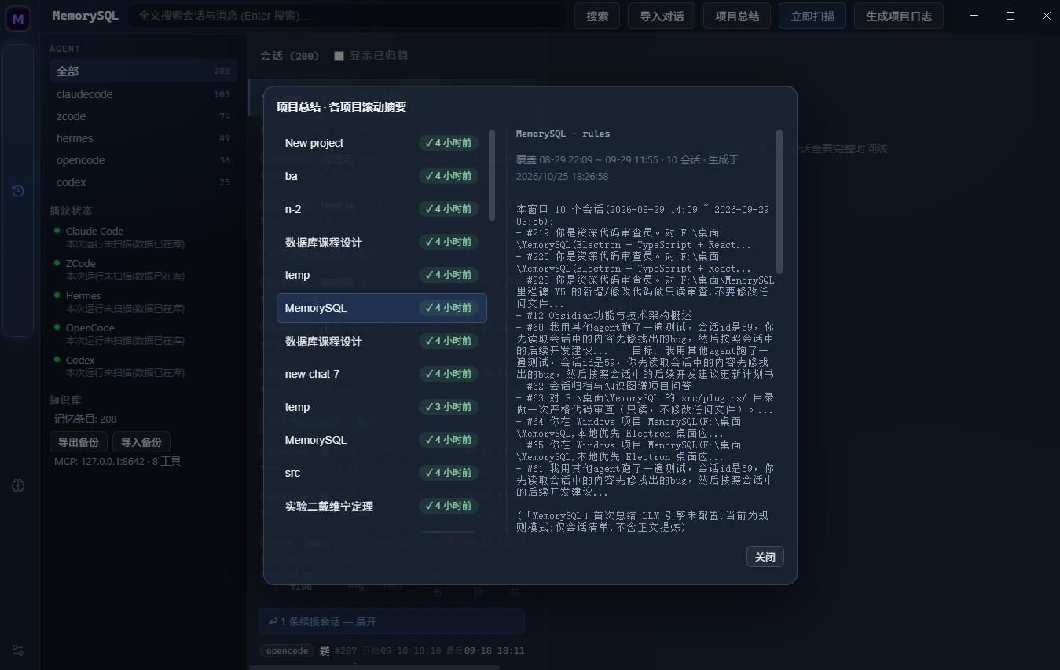1060x670 pixels.
Task: Select the n-2 project row
Action: coord(382,209)
